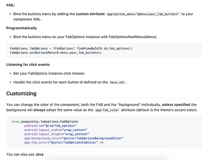Click the bold "custom attribute" text
The image size is (210, 160).
90,14
